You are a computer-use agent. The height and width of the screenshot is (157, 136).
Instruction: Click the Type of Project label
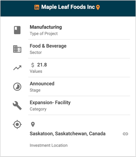(x=44, y=34)
